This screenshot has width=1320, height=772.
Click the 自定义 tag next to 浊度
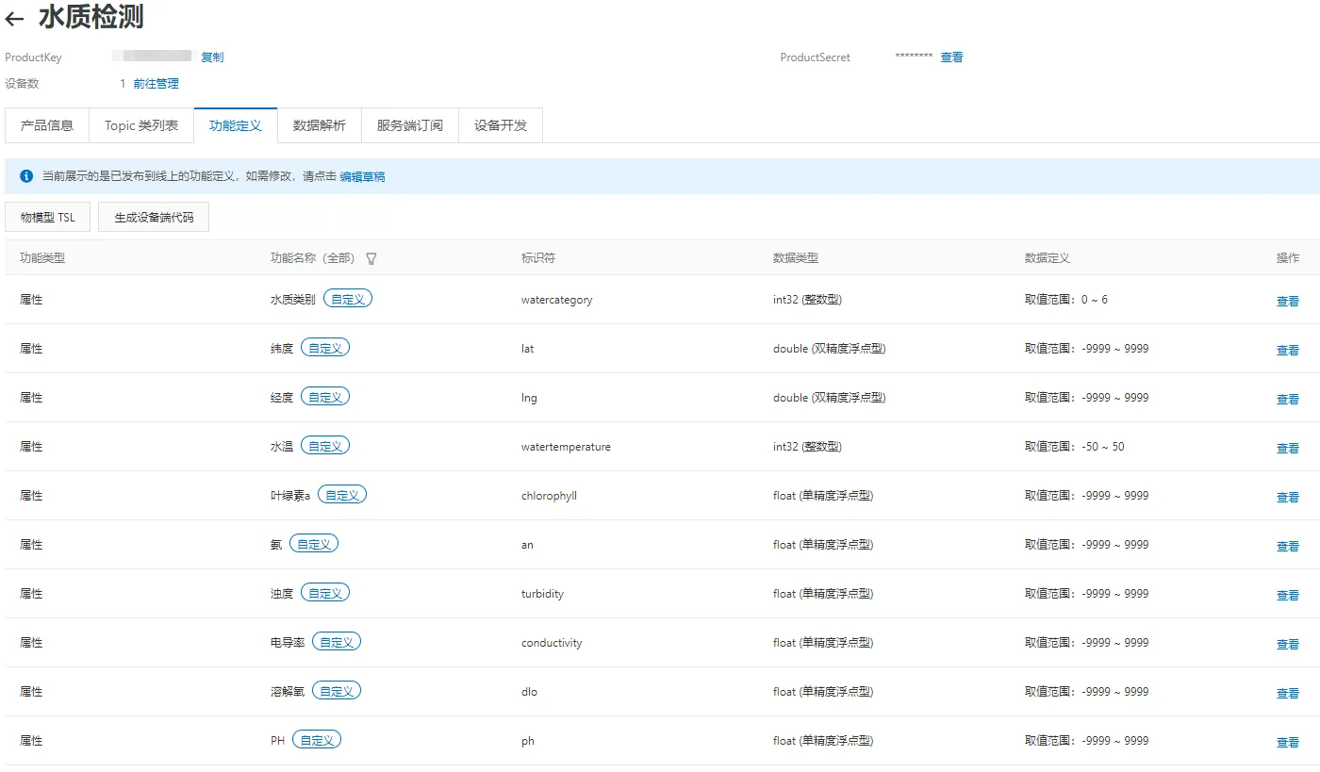coord(325,593)
